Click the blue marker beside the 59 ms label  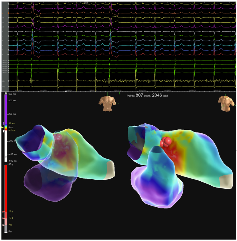(3, 123)
